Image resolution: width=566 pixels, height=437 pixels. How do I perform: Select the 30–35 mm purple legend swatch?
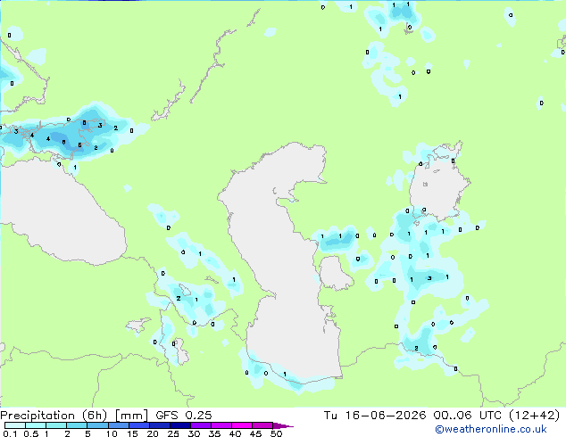click(x=201, y=425)
